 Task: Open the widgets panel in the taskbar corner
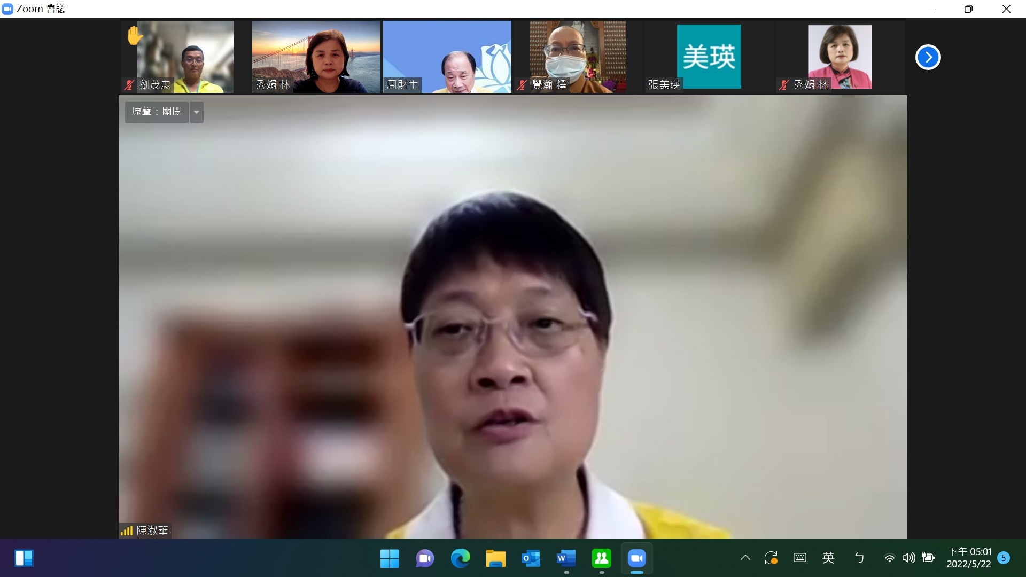click(24, 558)
